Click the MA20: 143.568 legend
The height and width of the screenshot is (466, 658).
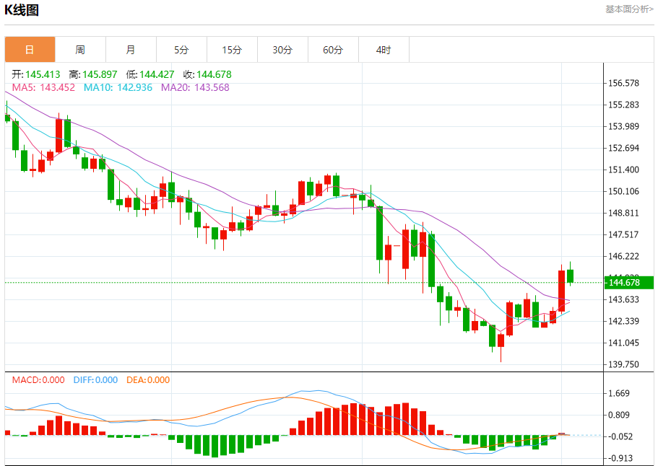click(x=196, y=87)
